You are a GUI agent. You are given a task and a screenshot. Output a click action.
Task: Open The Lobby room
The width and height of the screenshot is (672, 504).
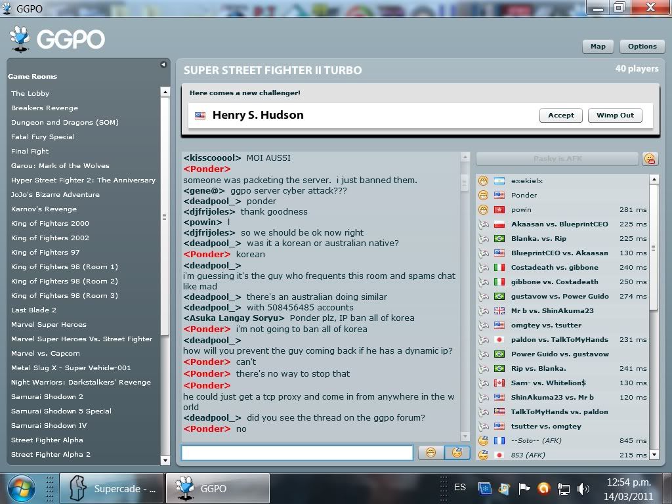pos(30,93)
